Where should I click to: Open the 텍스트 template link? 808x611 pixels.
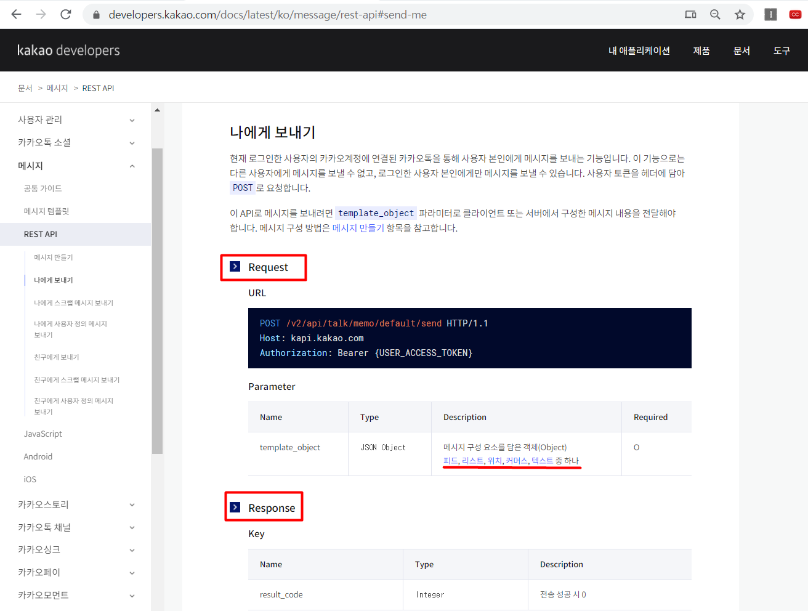click(x=542, y=461)
